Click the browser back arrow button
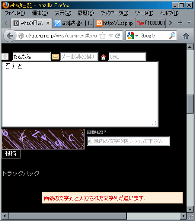This screenshot has height=221, width=195. coord(10,36)
